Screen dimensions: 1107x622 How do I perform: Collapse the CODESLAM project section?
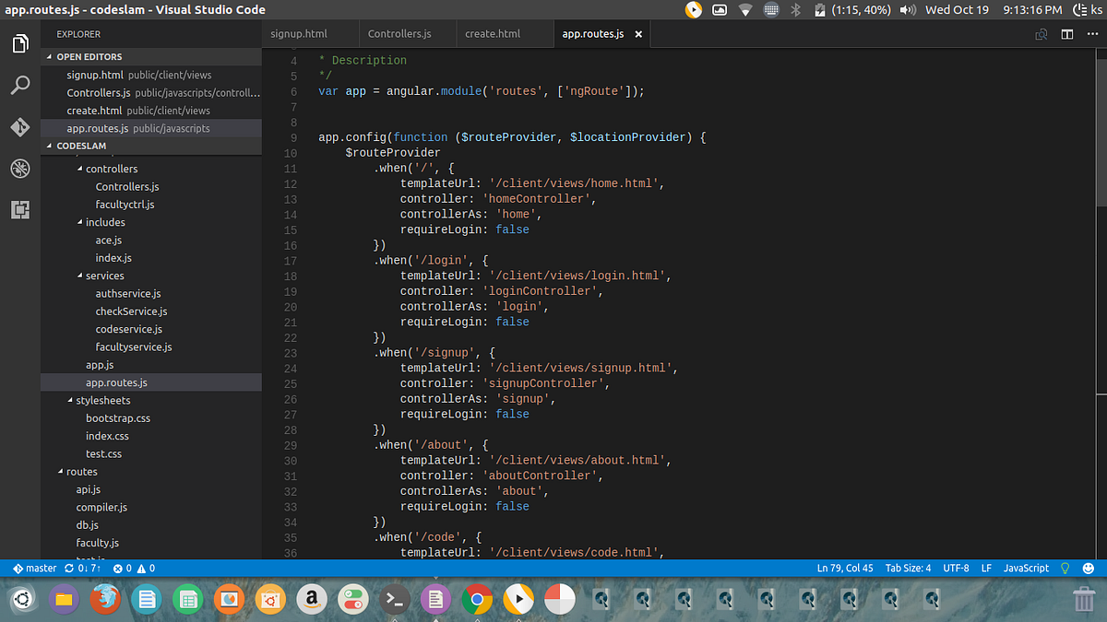click(x=151, y=147)
